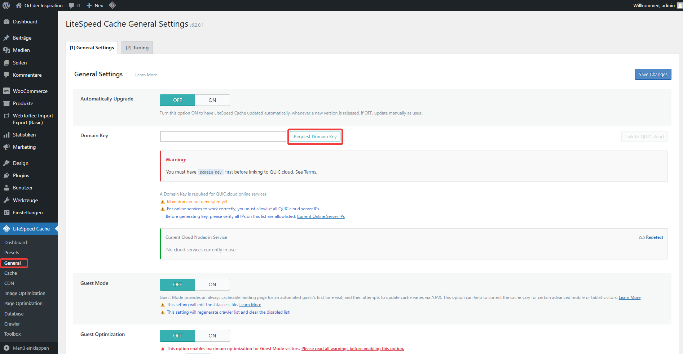This screenshot has width=683, height=354.
Task: Click 'Menü einklappen' label
Action: tap(31, 348)
